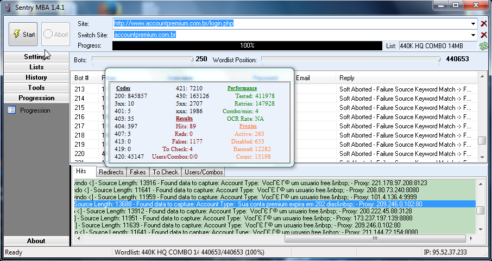Click the hits list horizontal scrollbar thumb
The width and height of the screenshot is (492, 261).
[x=375, y=238]
